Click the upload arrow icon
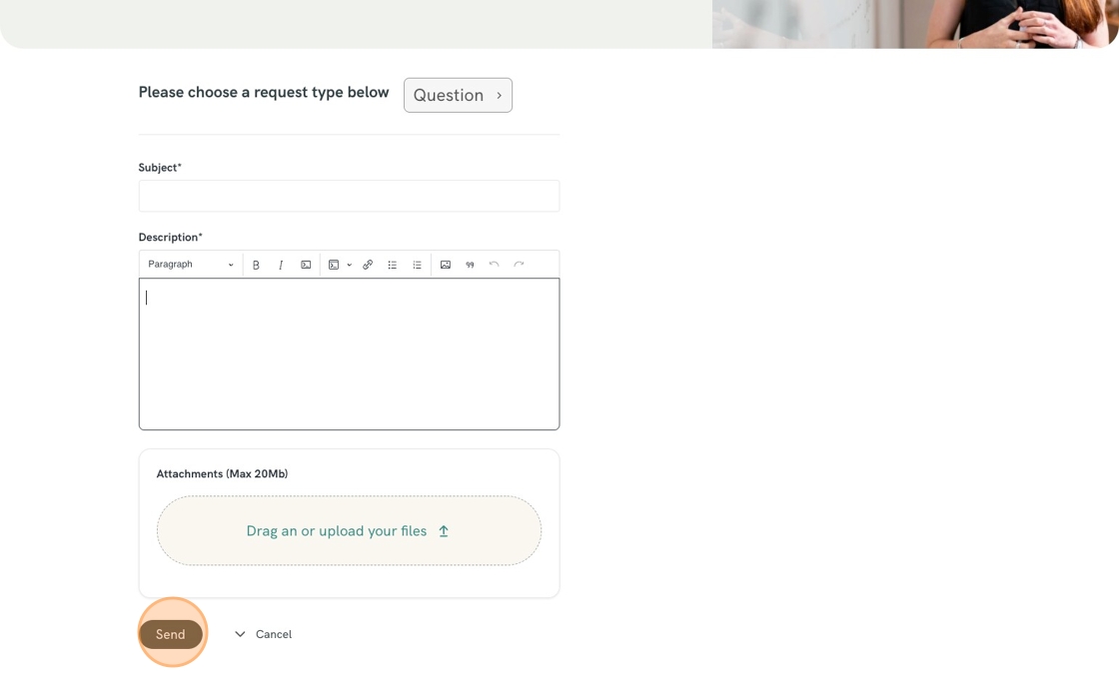 [x=444, y=531]
